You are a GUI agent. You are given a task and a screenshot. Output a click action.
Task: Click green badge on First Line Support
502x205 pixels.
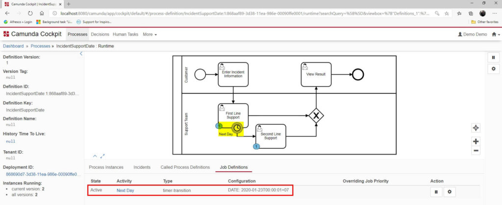click(219, 126)
